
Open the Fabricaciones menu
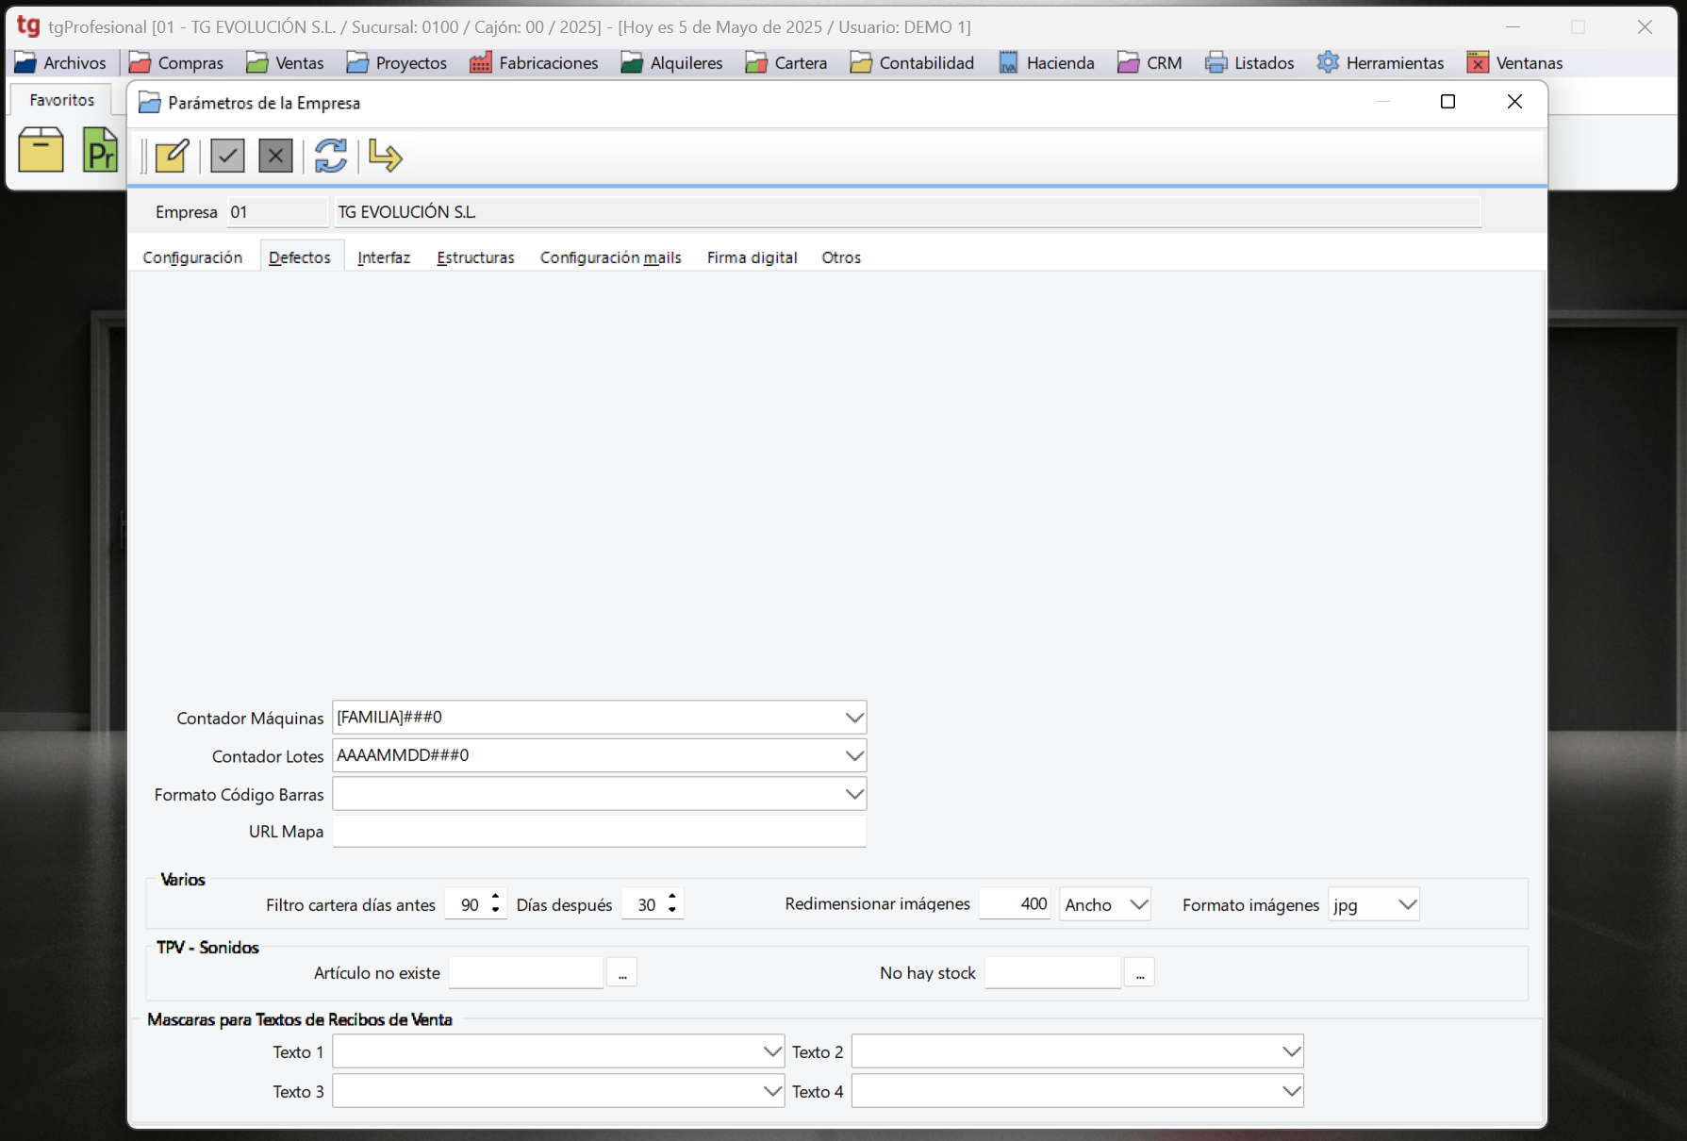[534, 62]
